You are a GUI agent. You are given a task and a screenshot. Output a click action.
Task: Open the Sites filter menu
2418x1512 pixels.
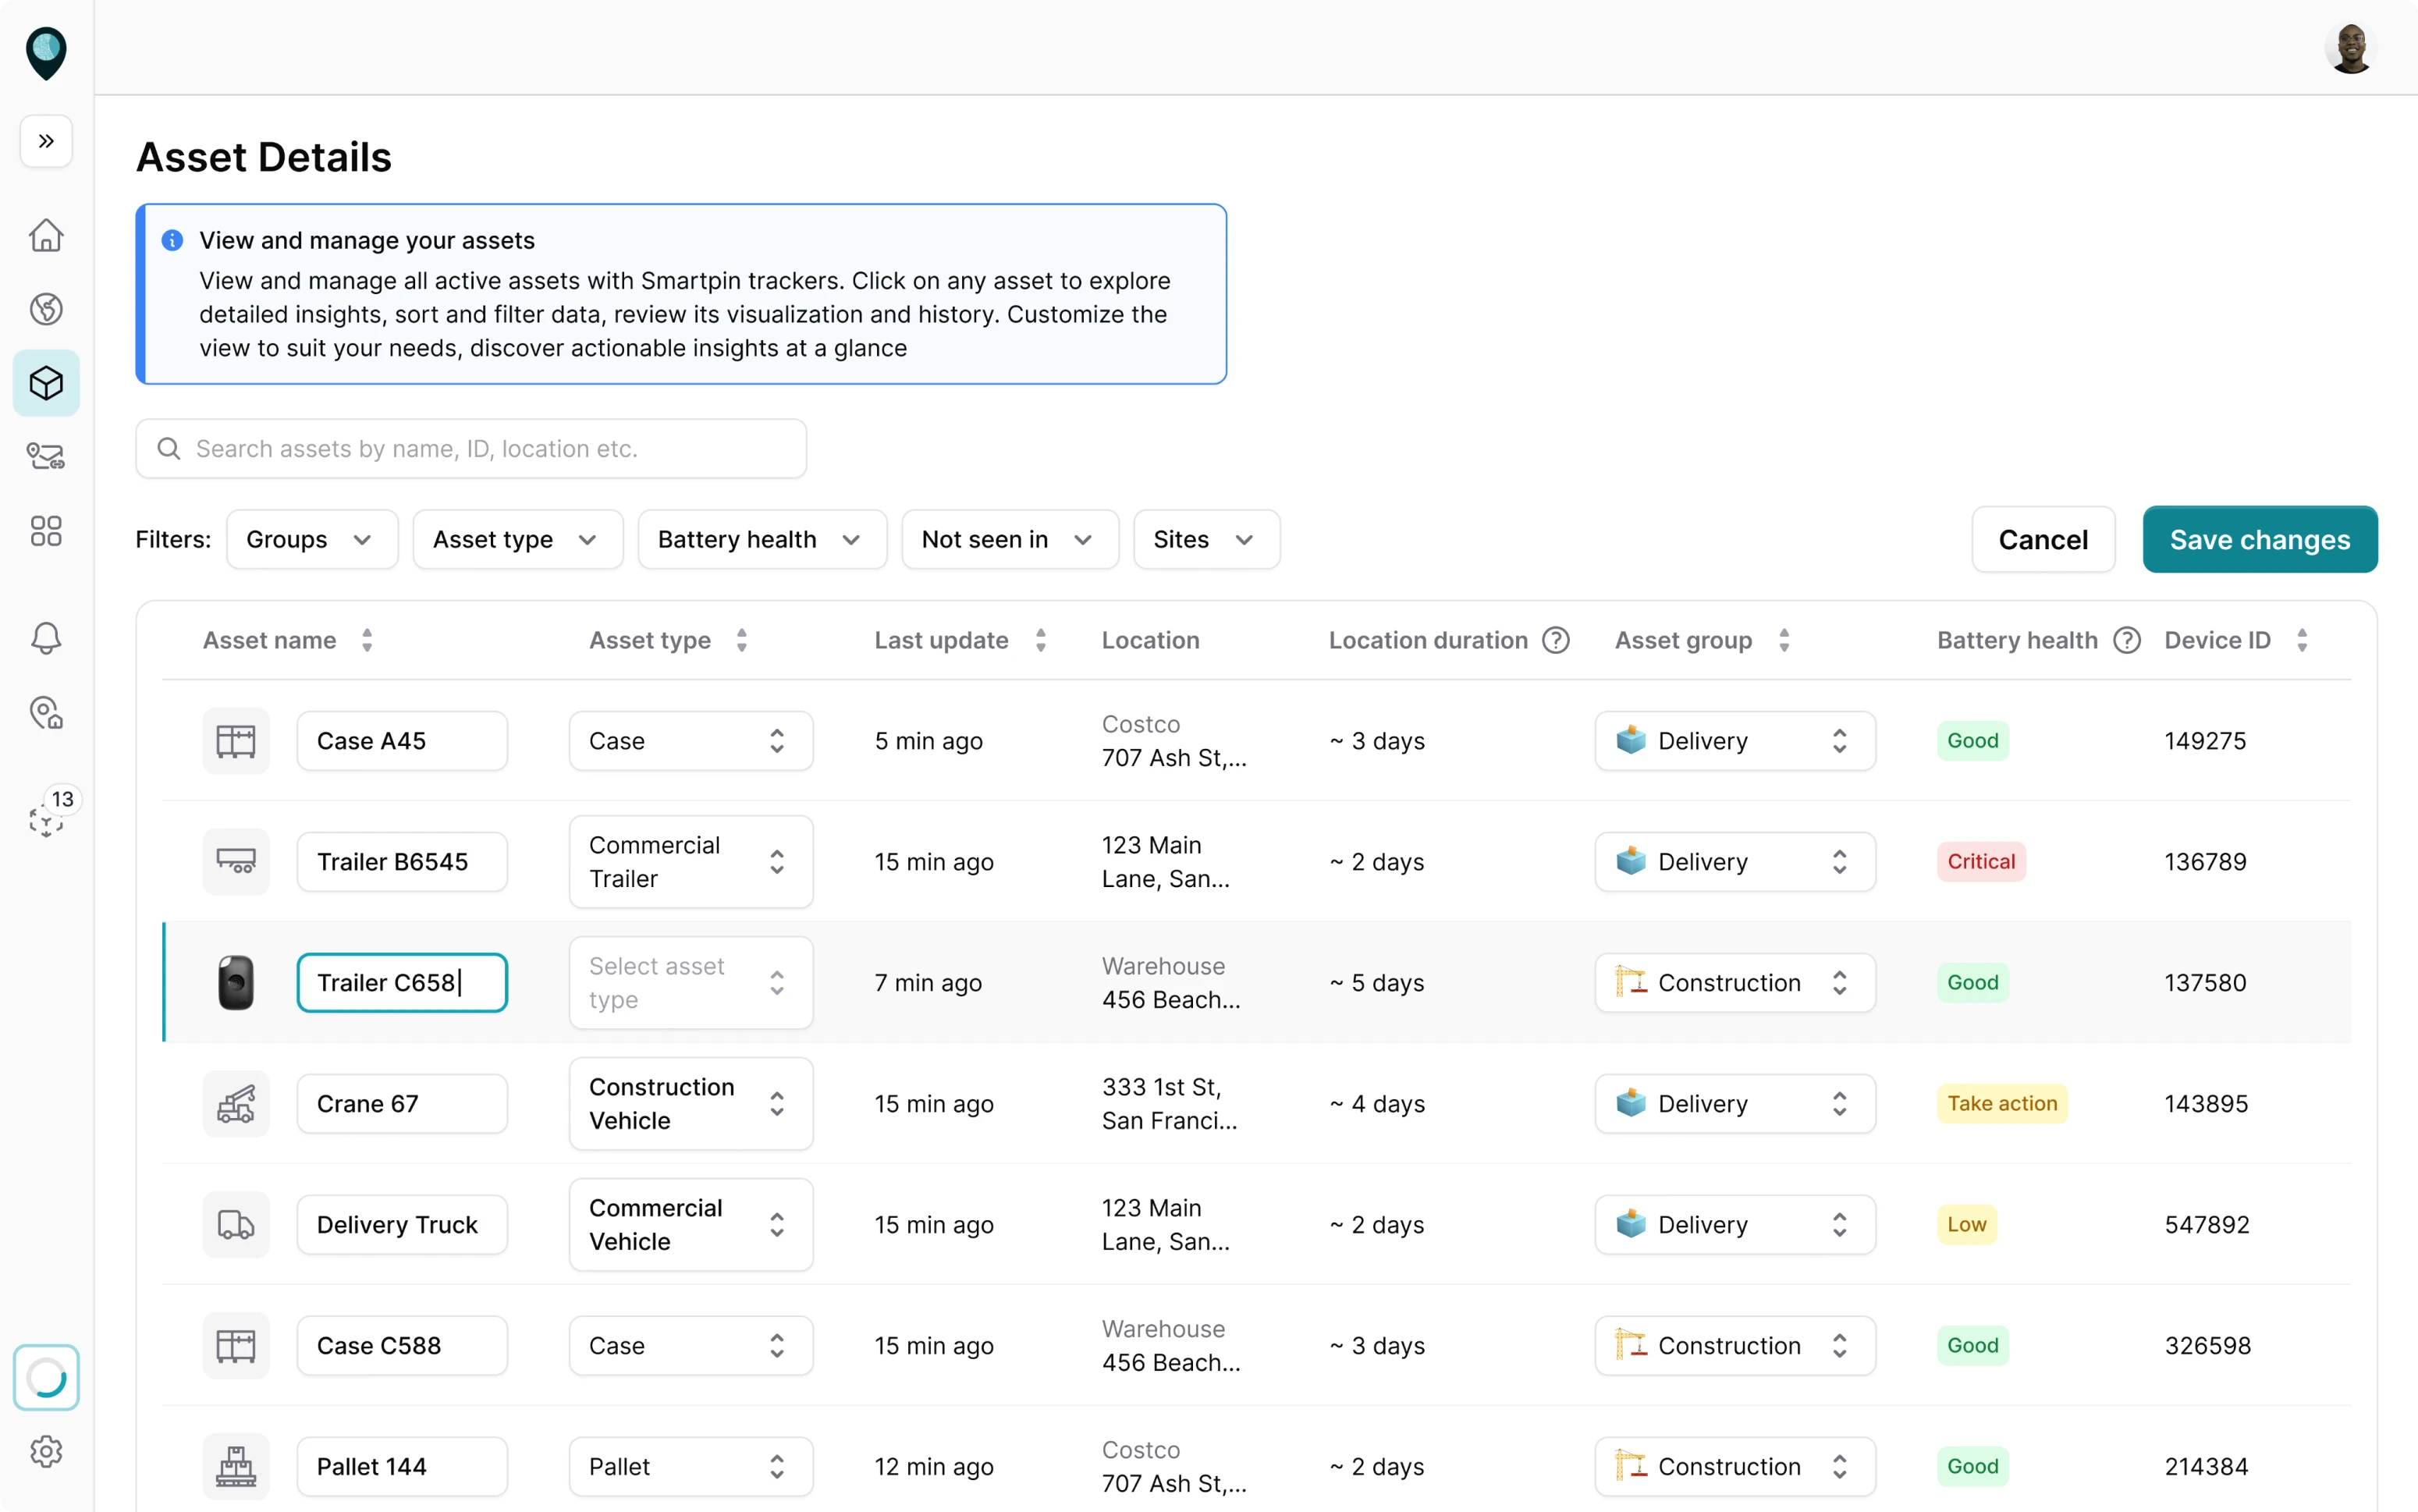pyautogui.click(x=1205, y=539)
